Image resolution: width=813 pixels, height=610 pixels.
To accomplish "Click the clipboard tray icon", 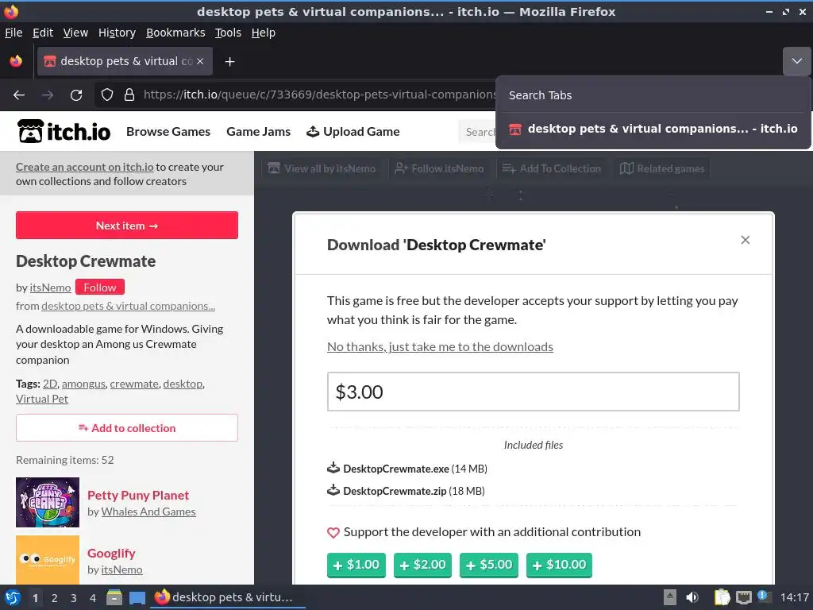I will (722, 597).
